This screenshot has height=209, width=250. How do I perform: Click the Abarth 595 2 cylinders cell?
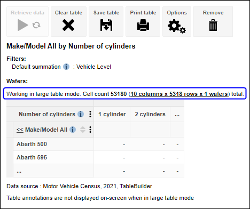(150, 157)
